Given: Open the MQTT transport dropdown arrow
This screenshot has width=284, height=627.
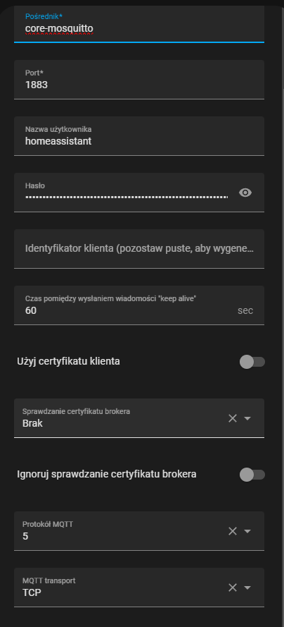Looking at the screenshot, I should click(x=247, y=588).
